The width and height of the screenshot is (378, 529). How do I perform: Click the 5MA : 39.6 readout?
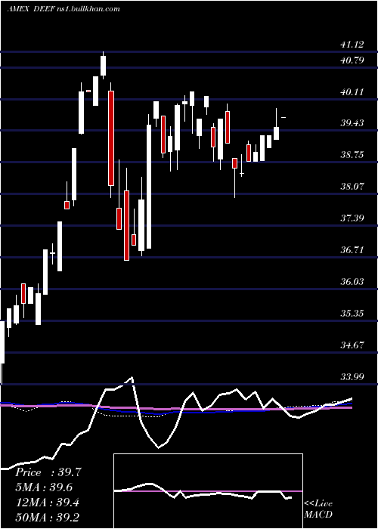click(44, 487)
